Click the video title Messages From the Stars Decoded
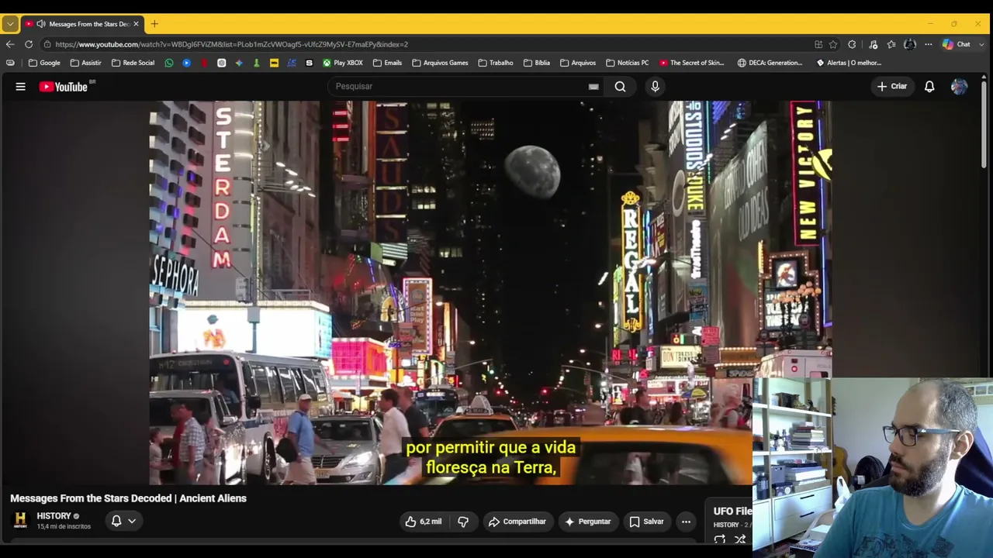993x558 pixels. [x=128, y=498]
